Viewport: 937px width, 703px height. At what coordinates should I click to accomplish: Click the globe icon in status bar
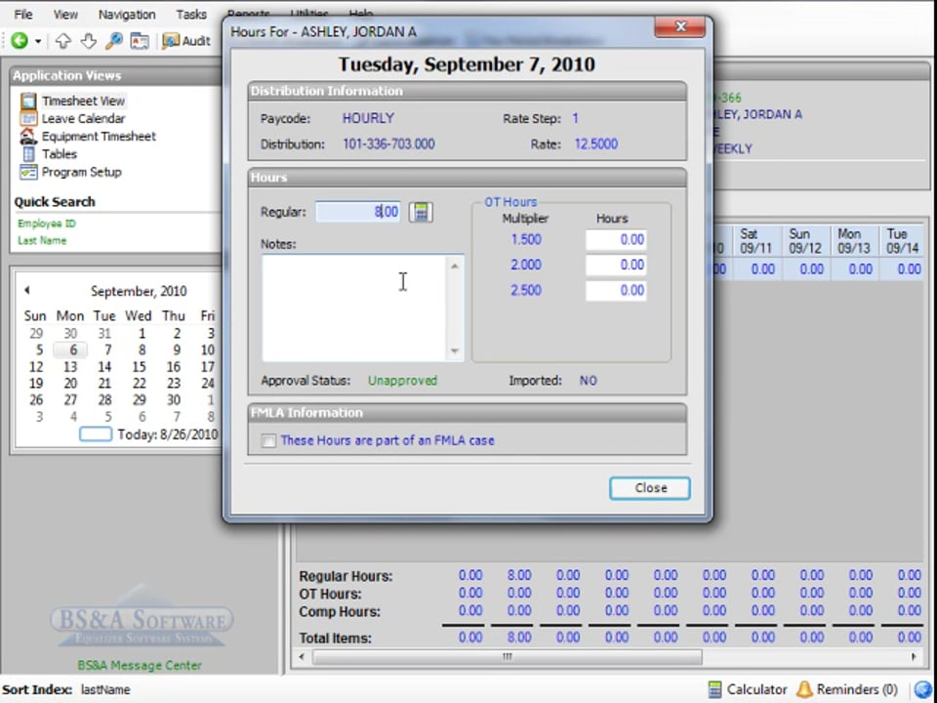pyautogui.click(x=923, y=689)
